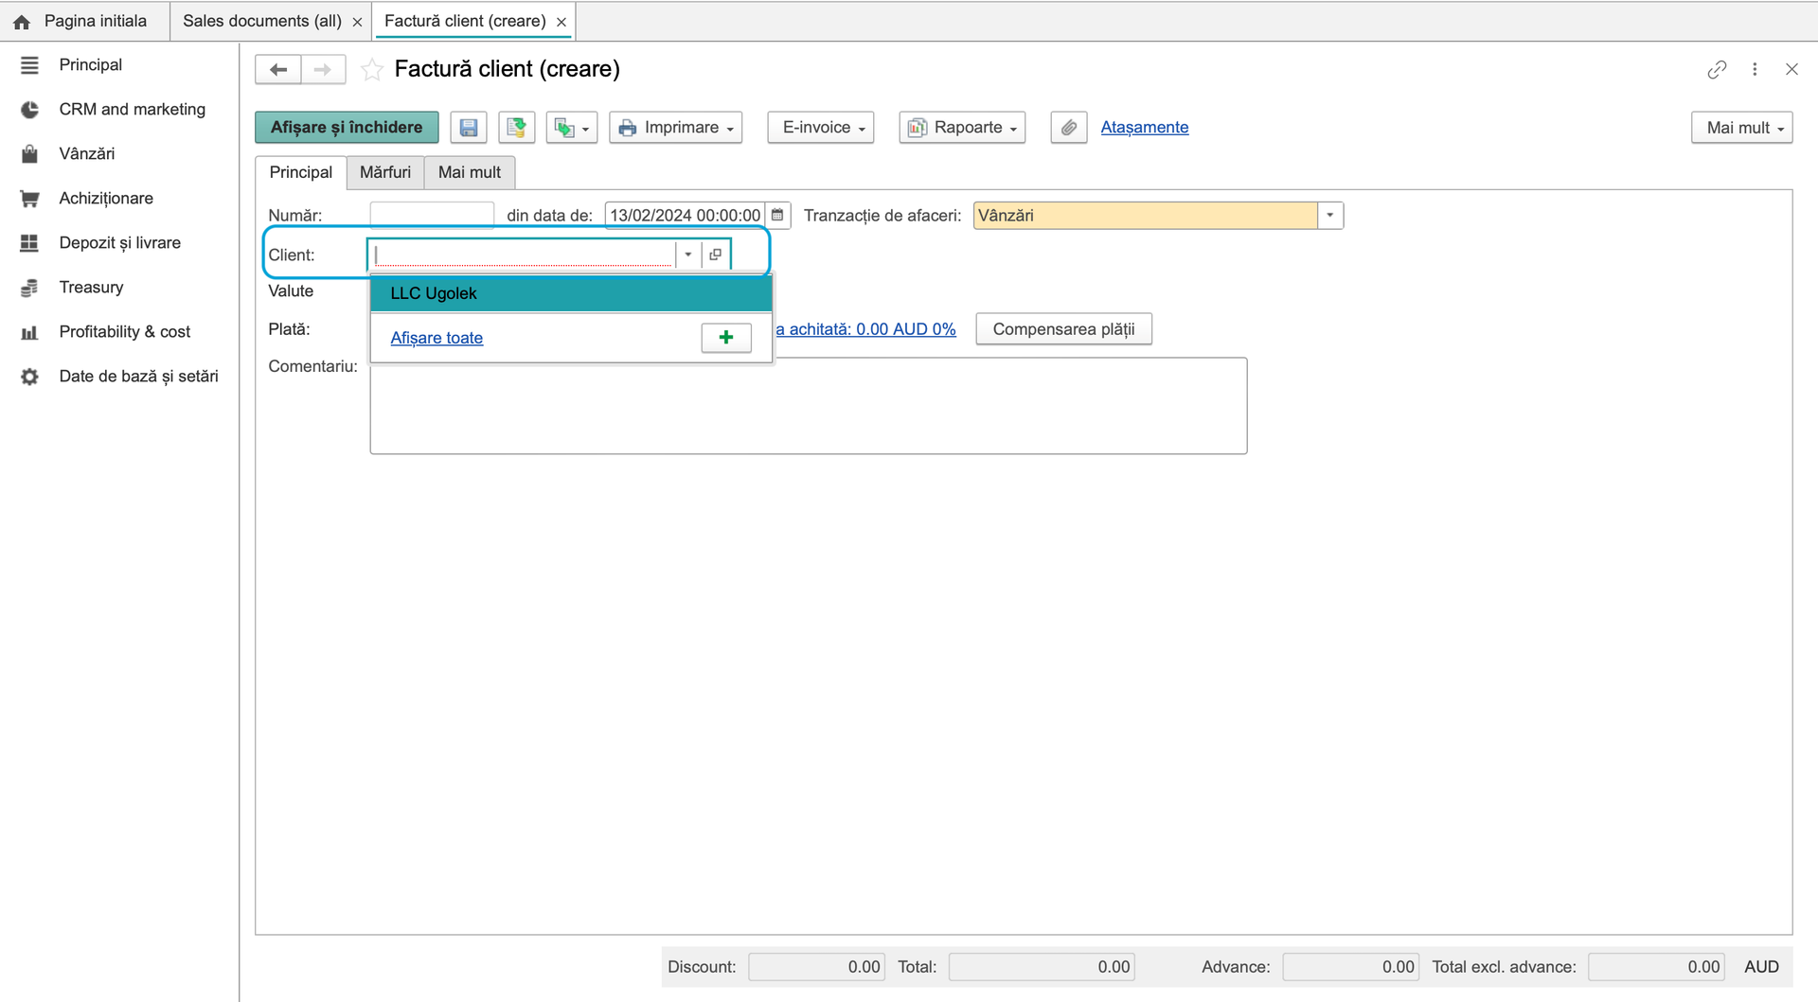The width and height of the screenshot is (1818, 1002).
Task: Close the Factură client (creare) tab
Action: 561,22
